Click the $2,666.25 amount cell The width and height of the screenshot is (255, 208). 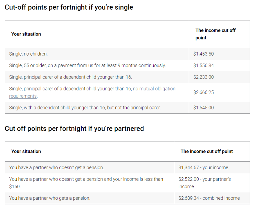[219, 92]
